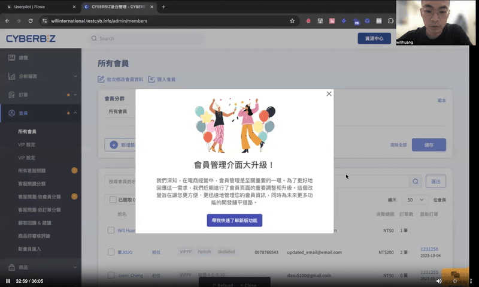The height and width of the screenshot is (287, 479).
Task: Toggle the select-all checkbox beside 已選取
Action: tap(111, 200)
